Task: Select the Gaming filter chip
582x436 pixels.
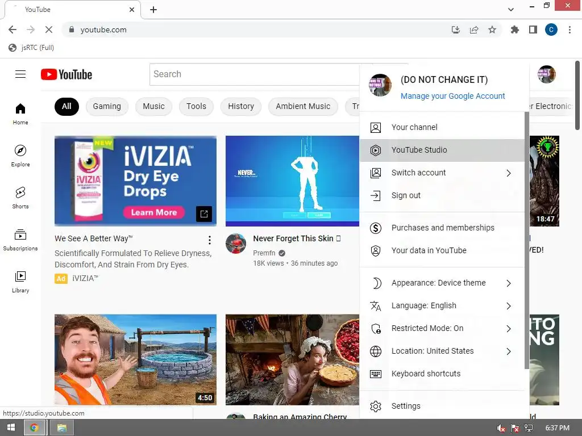Action: (x=107, y=107)
